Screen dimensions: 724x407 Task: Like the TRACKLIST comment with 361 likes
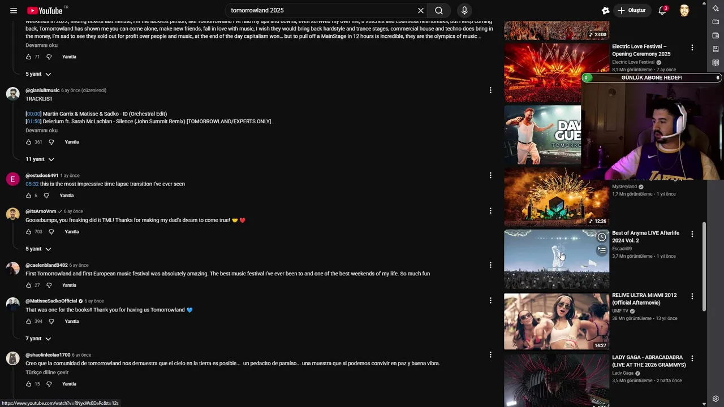[x=28, y=142]
